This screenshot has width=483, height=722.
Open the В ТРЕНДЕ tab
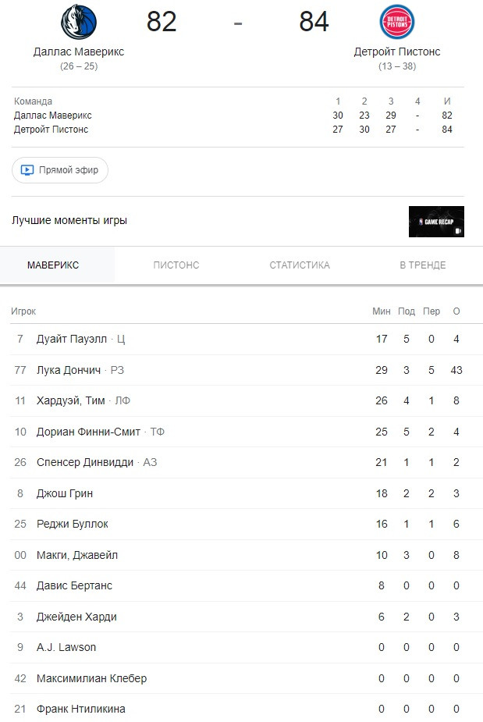pyautogui.click(x=422, y=265)
